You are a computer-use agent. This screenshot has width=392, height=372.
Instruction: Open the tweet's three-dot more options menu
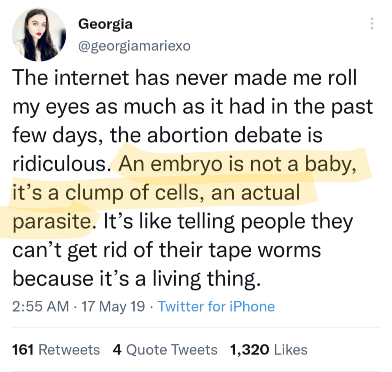(x=372, y=24)
